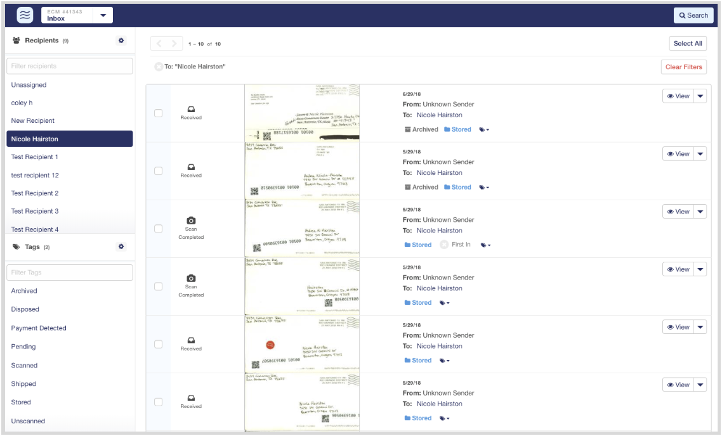
Task: Click the Received tray icon on first item
Action: [191, 109]
